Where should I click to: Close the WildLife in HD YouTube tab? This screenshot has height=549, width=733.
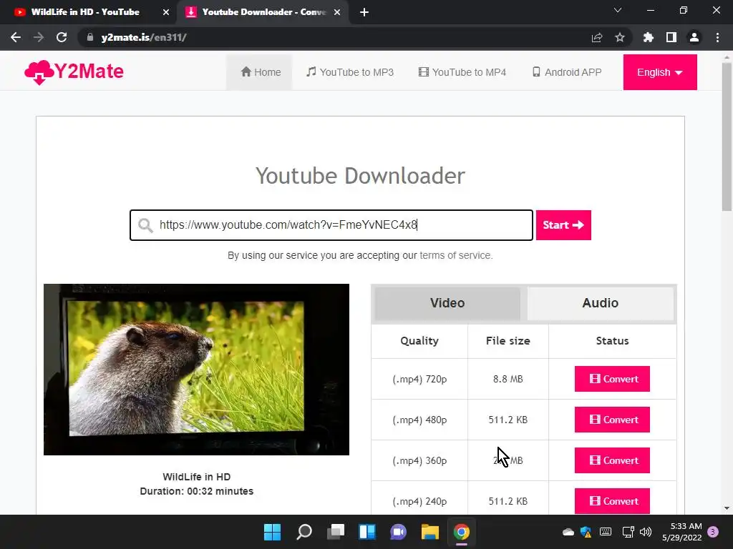166,12
